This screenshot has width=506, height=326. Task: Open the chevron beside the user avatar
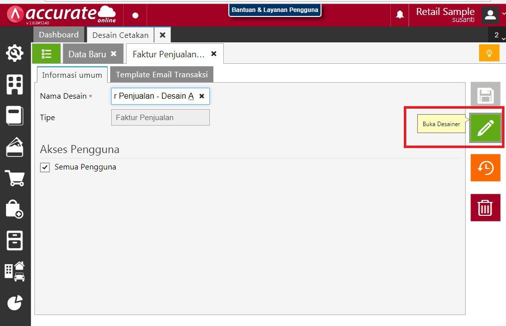(503, 15)
